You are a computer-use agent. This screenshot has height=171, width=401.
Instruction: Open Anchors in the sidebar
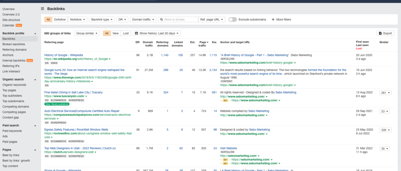tap(8, 55)
